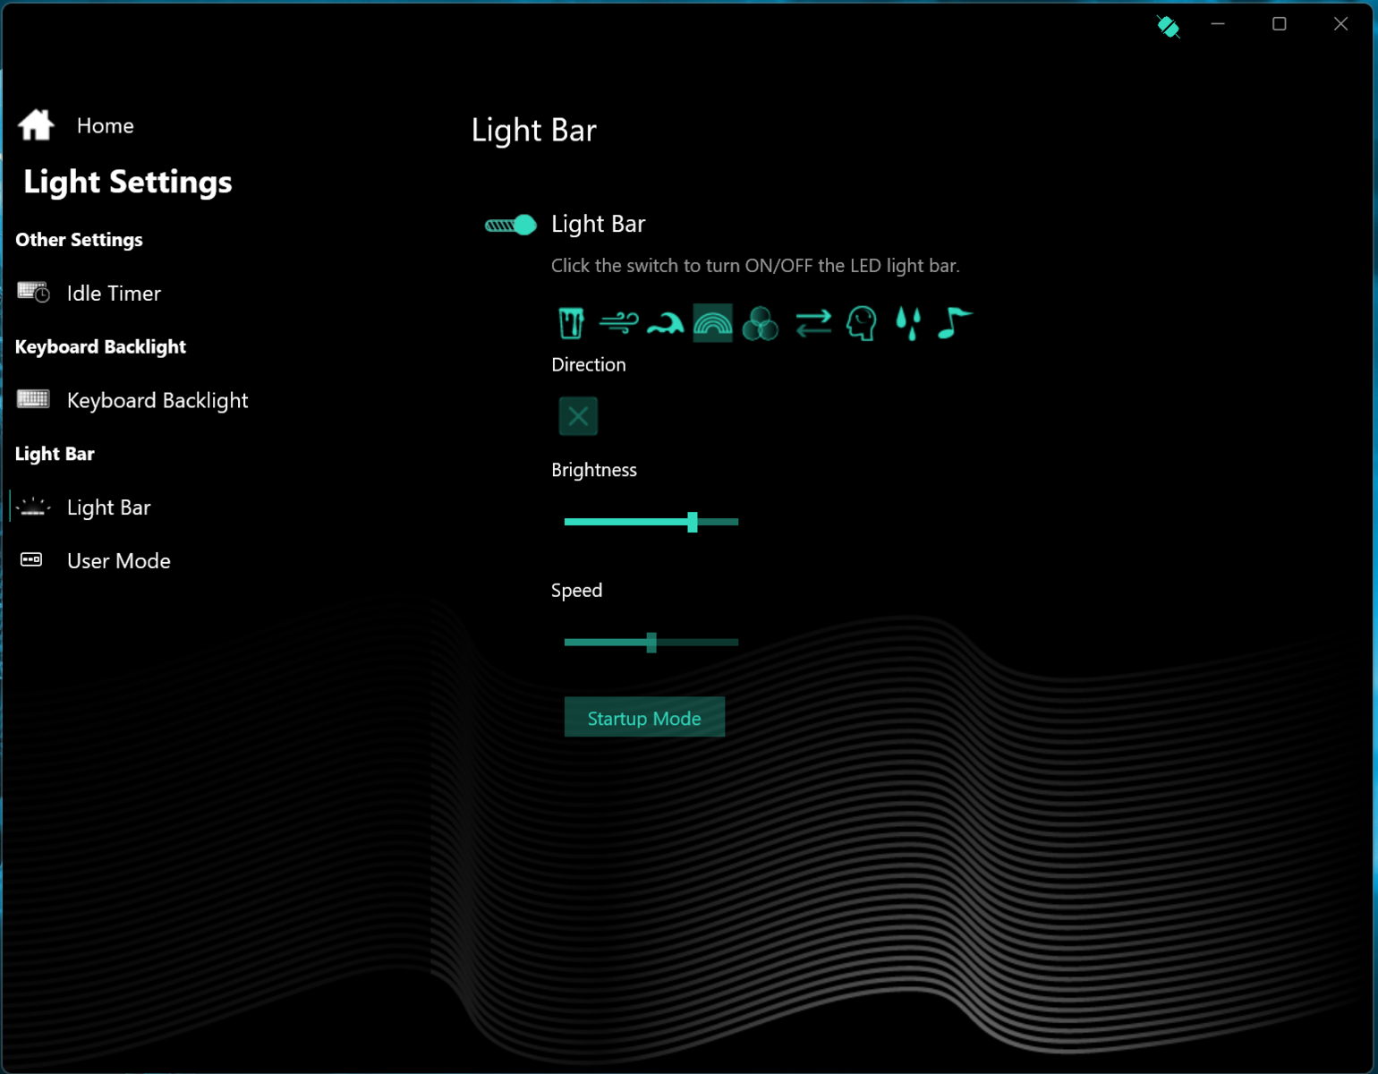Click the Keyboard Backlight keyboard icon

point(33,399)
